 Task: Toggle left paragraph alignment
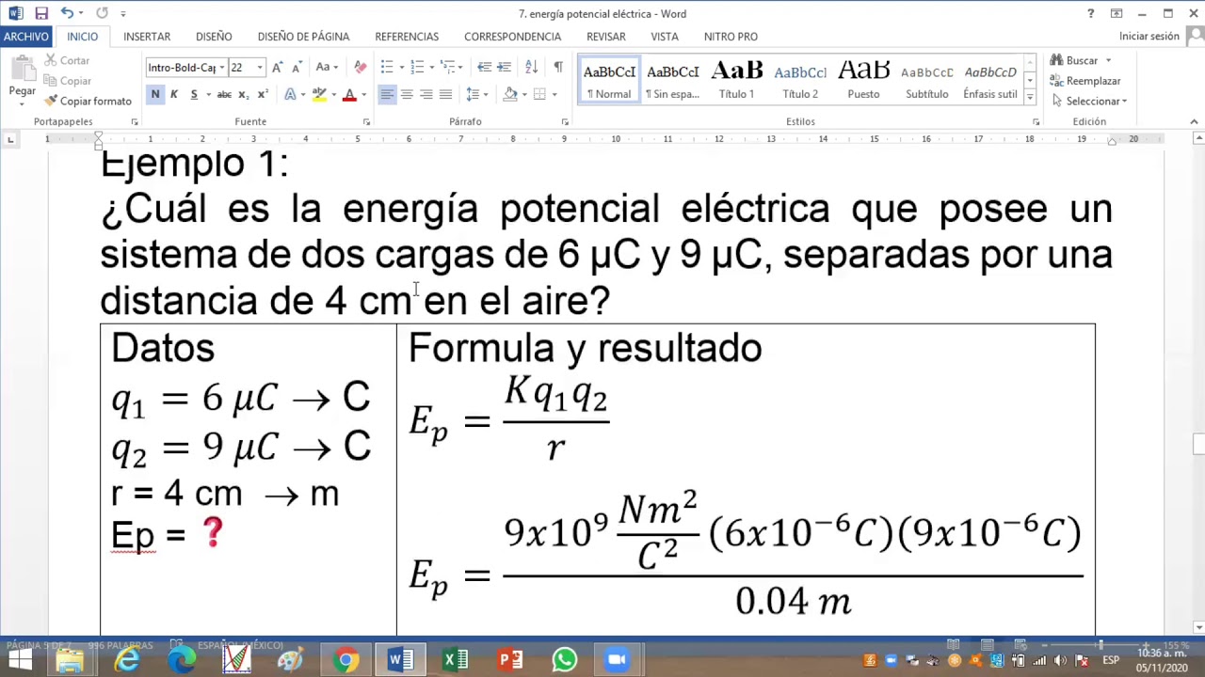coord(387,94)
